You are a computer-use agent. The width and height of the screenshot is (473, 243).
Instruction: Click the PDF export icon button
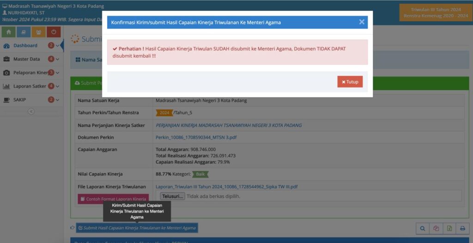[436, 228]
